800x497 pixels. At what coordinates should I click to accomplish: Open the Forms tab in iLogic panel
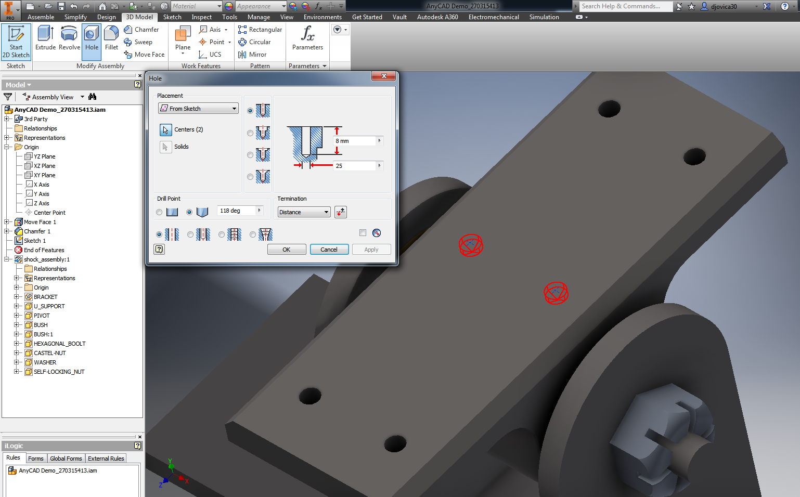click(x=35, y=458)
